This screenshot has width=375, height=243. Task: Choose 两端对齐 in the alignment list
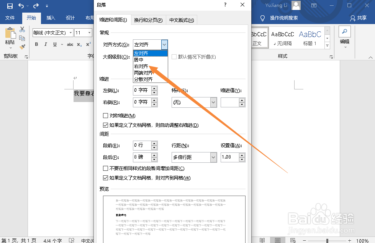pyautogui.click(x=151, y=73)
